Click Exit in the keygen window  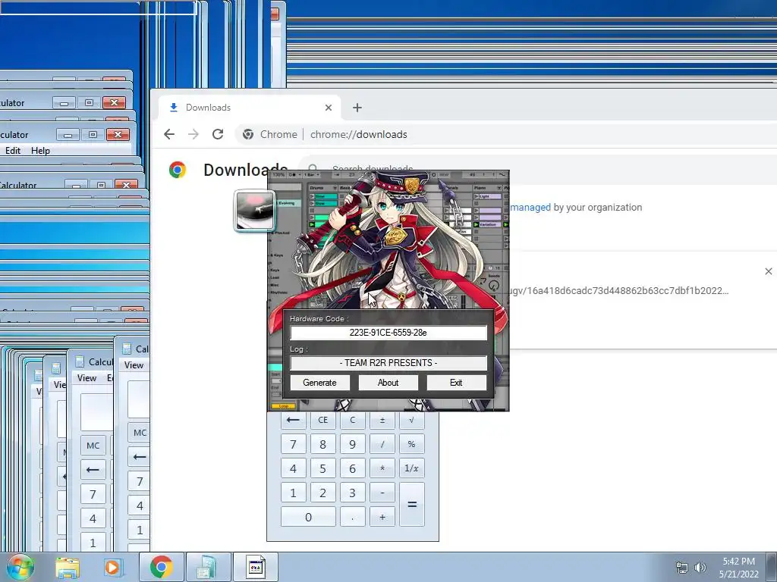coord(456,383)
